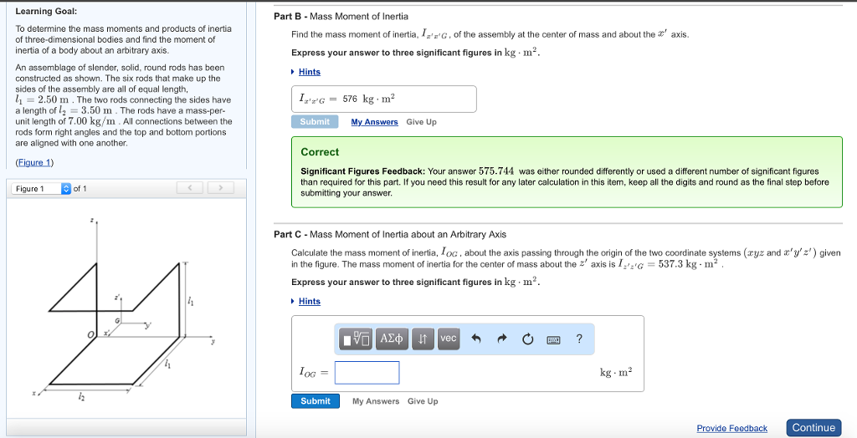Open help question mark in editor toolbar
The width and height of the screenshot is (857, 438).
click(x=579, y=339)
